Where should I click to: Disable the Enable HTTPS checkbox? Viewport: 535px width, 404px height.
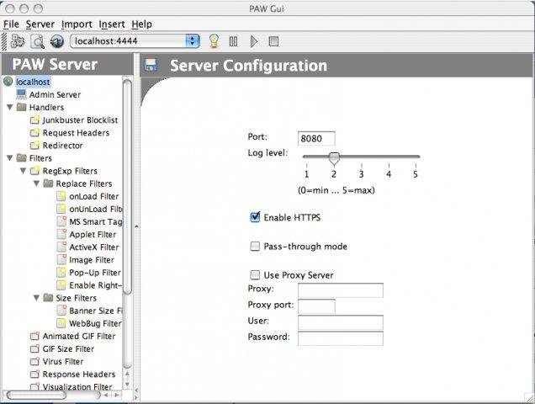tap(255, 217)
